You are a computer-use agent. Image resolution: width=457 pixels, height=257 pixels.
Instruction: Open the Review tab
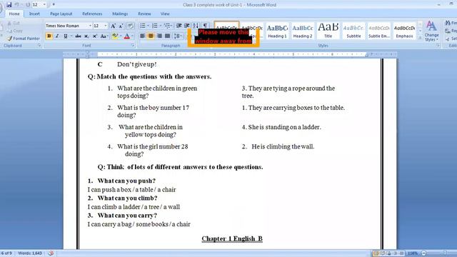point(144,14)
